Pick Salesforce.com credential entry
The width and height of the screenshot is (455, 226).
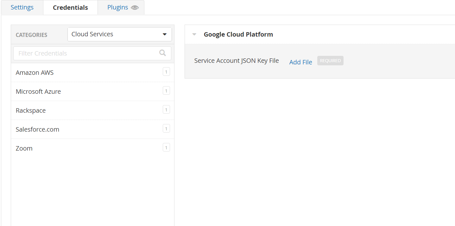37,129
